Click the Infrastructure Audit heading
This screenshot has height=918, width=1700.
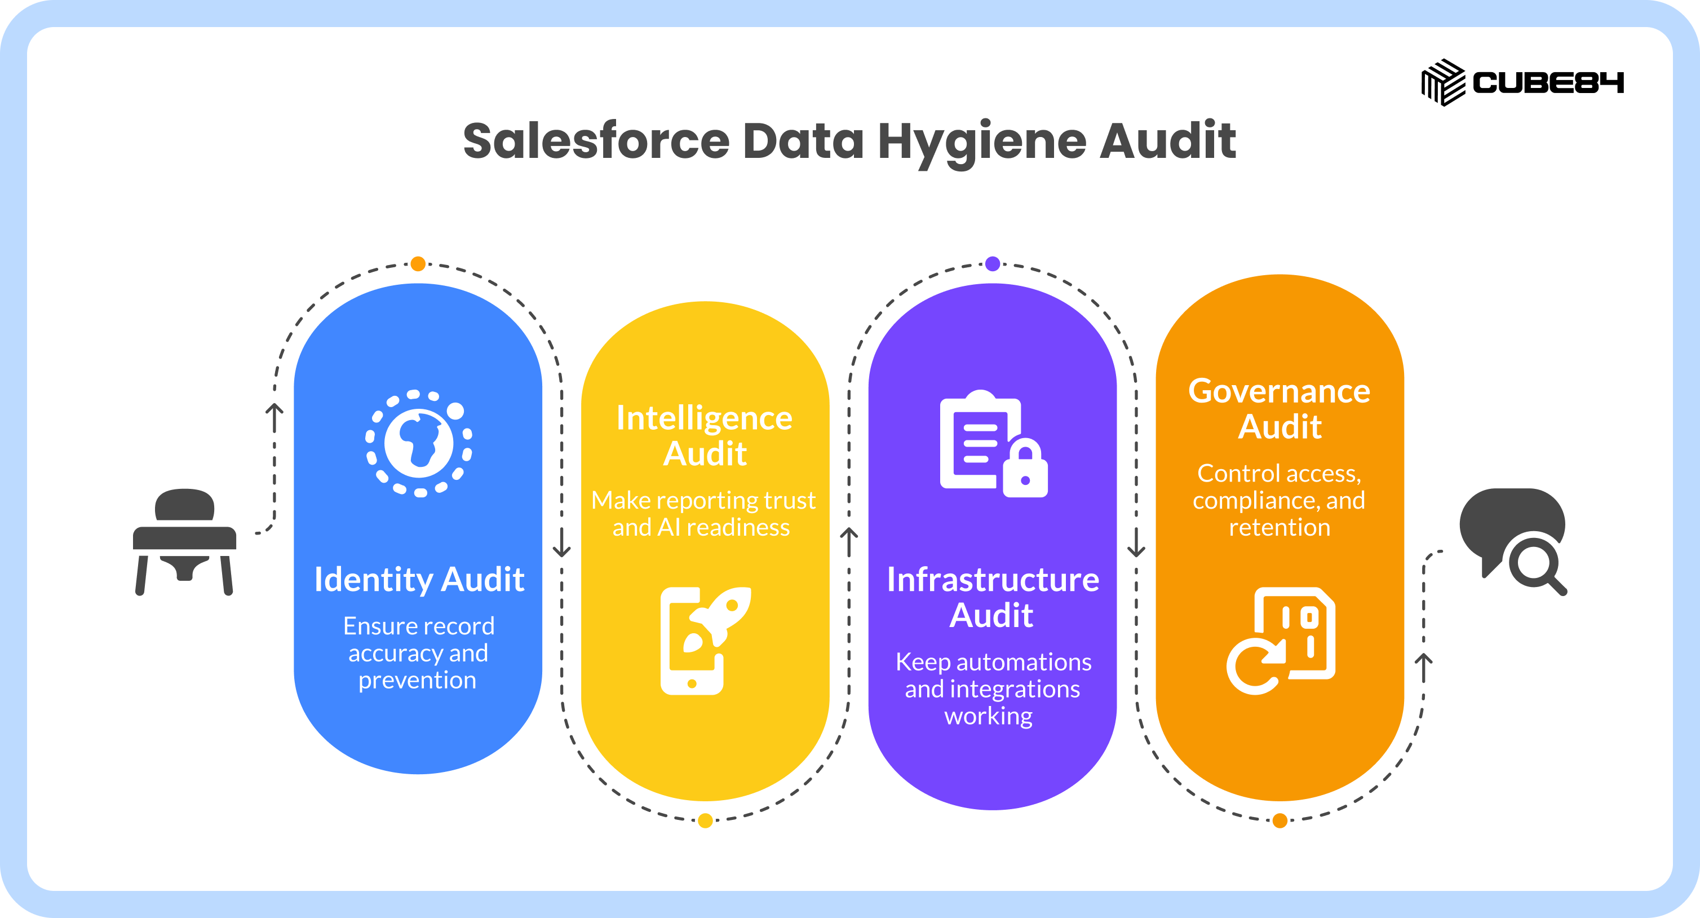pos(993,597)
